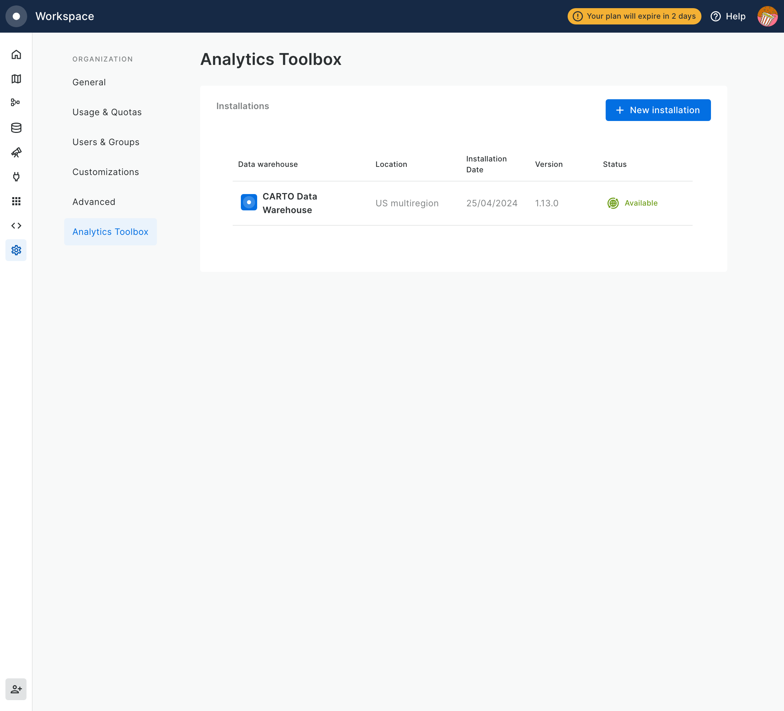
Task: Click the New installation button
Action: point(658,110)
